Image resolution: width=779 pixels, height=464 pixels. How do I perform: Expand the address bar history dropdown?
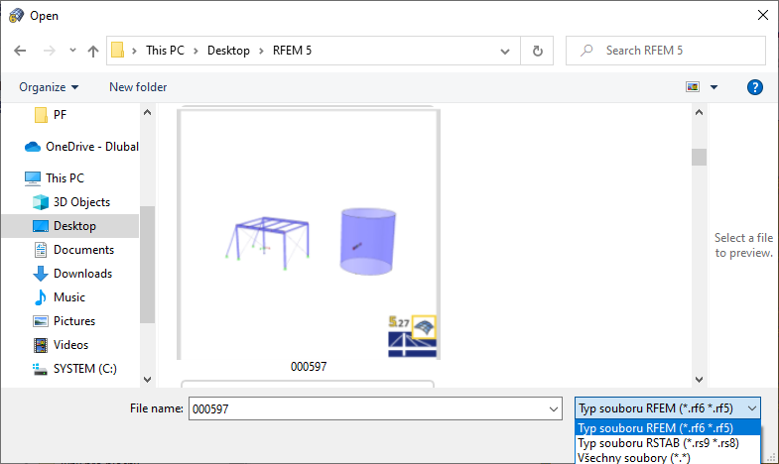(x=505, y=52)
